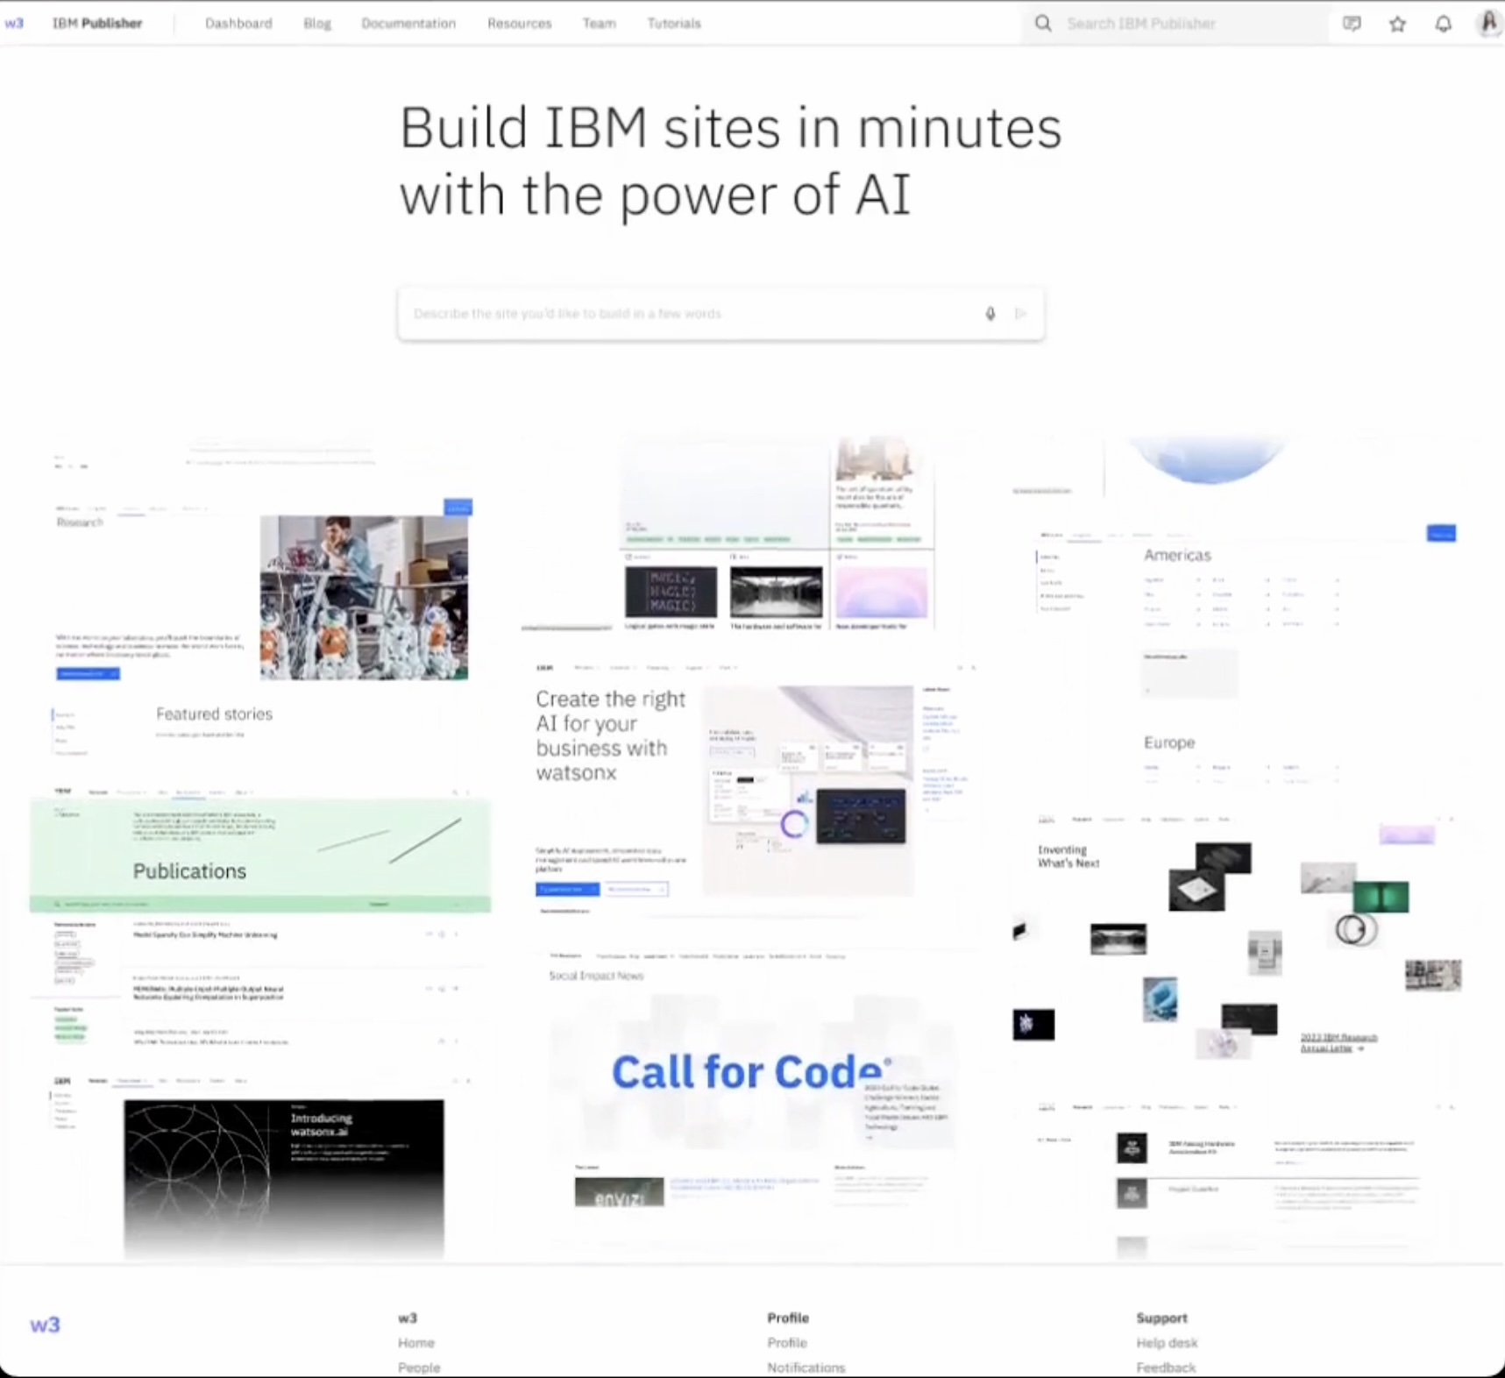
Task: Go to the Tutorials nav item
Action: pyautogui.click(x=674, y=24)
